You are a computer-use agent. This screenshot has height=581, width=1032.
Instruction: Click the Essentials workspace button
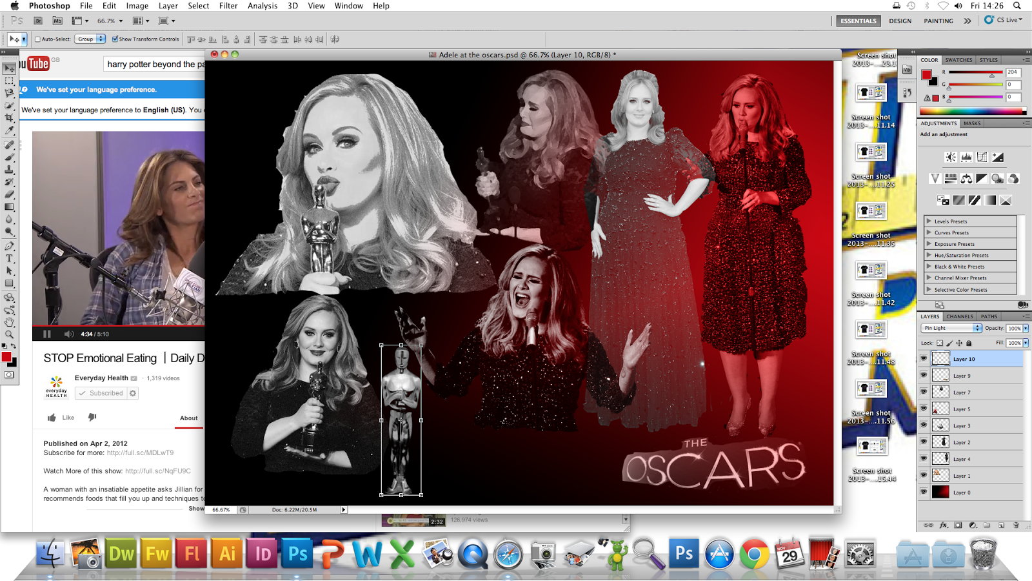click(858, 21)
